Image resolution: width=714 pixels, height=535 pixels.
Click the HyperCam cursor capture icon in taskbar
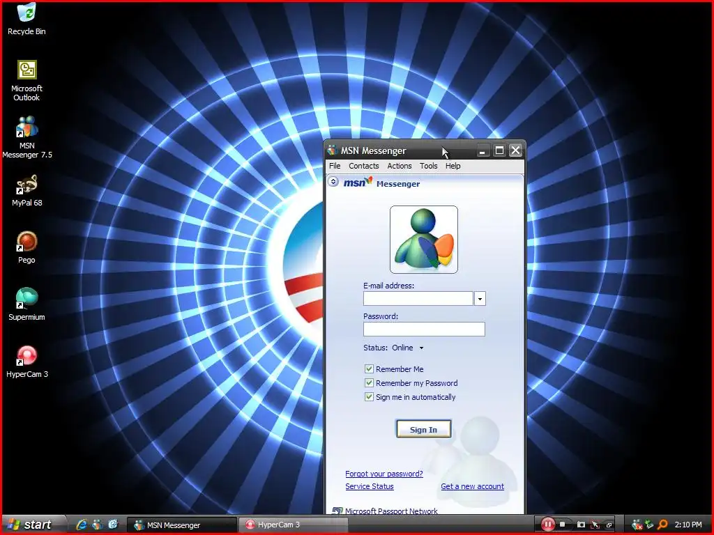(x=595, y=525)
